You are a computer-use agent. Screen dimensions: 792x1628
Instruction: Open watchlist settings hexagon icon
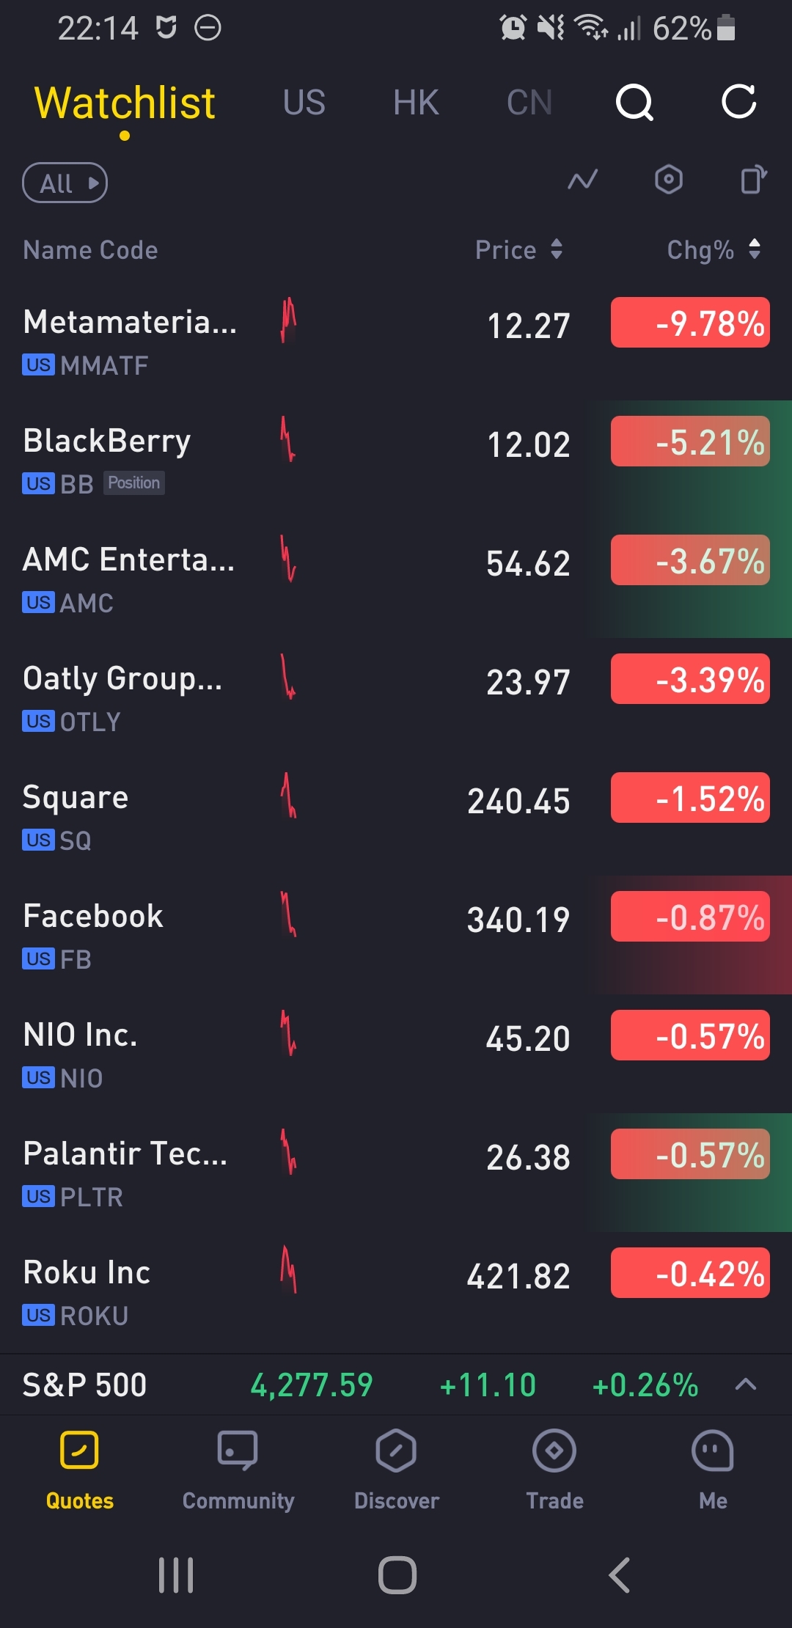tap(668, 180)
